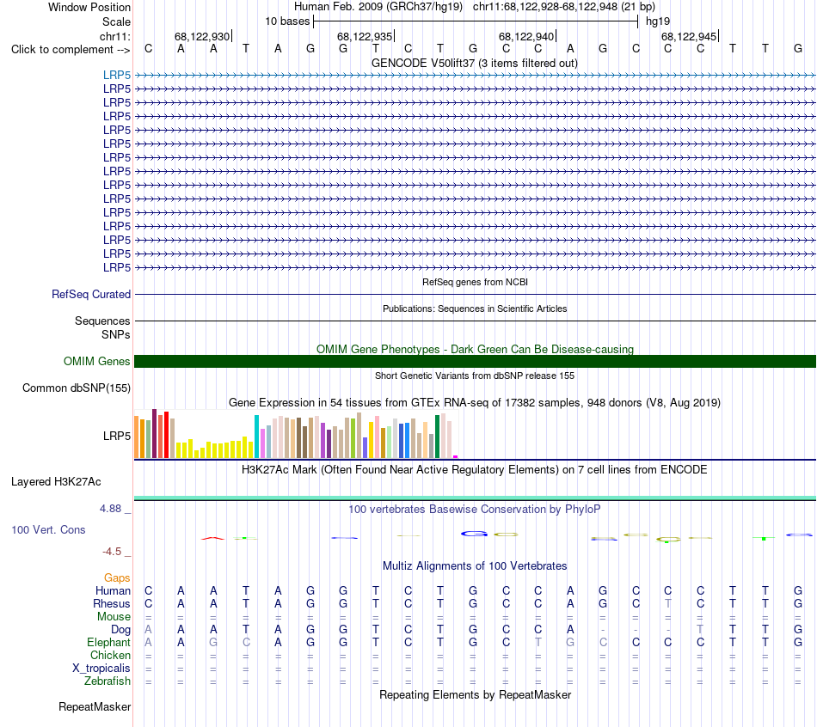Click the 'hg19' label beside the scale bar
817x727 pixels.
pos(658,21)
